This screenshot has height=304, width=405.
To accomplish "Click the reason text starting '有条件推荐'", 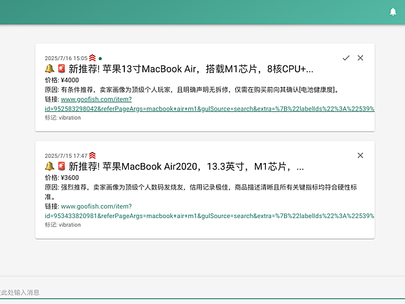I will tap(200, 90).
